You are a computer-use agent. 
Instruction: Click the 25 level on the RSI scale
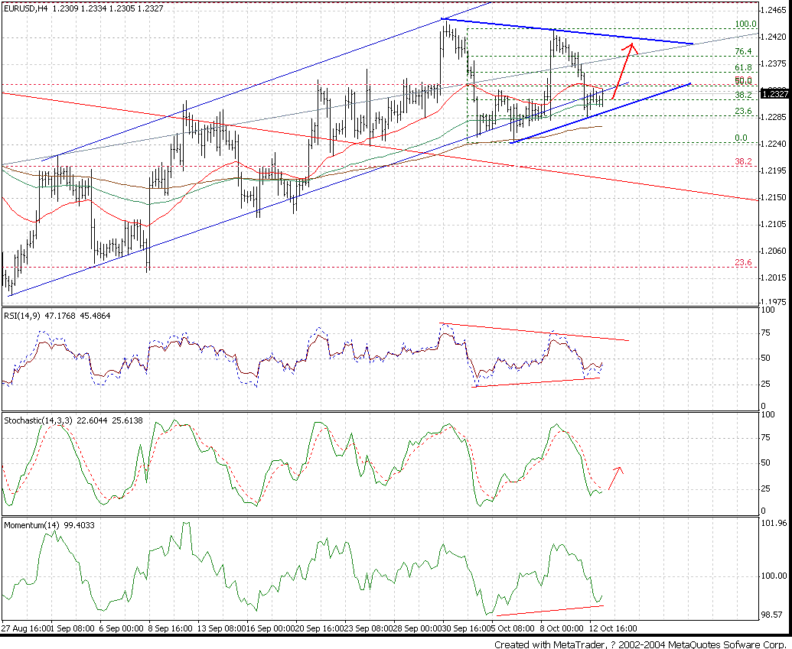[766, 385]
